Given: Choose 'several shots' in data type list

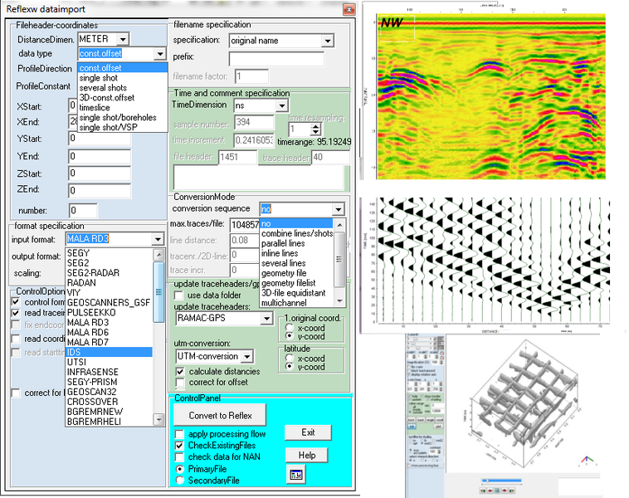Looking at the screenshot, I should 104,88.
